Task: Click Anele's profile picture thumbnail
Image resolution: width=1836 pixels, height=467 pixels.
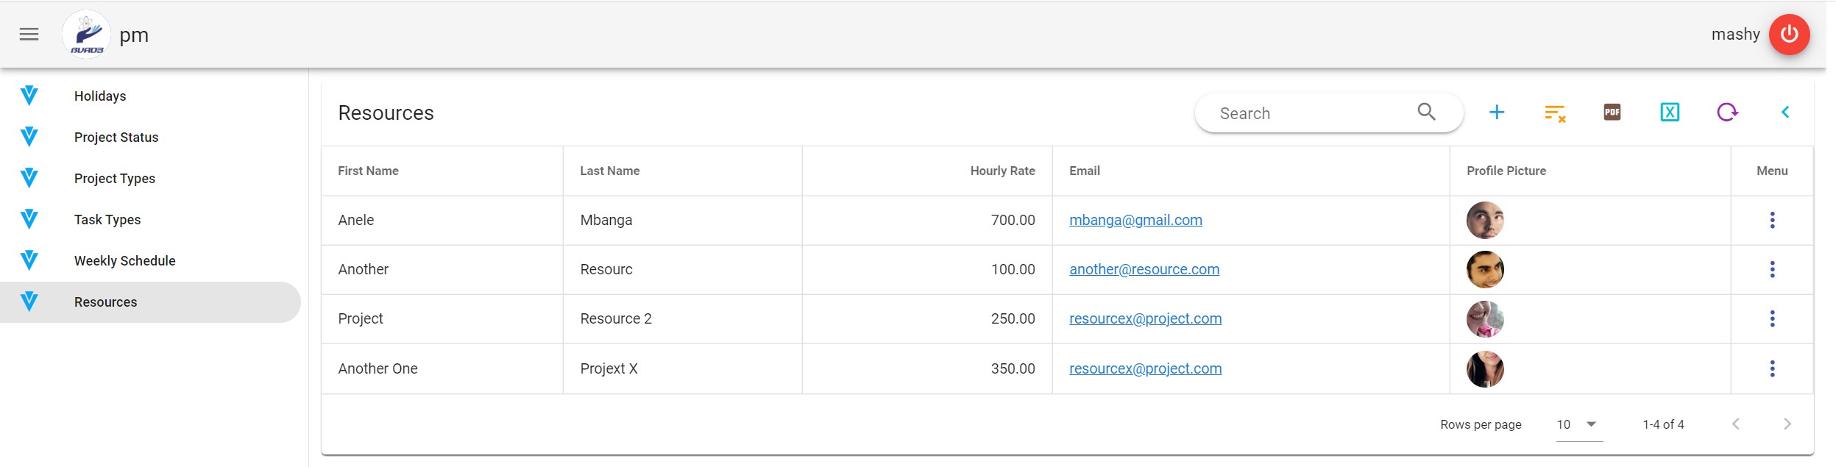Action: pos(1484,220)
